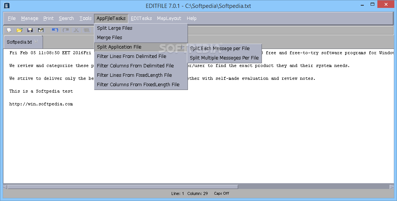Click the grayed Cut scissors icon

pyautogui.click(x=76, y=30)
